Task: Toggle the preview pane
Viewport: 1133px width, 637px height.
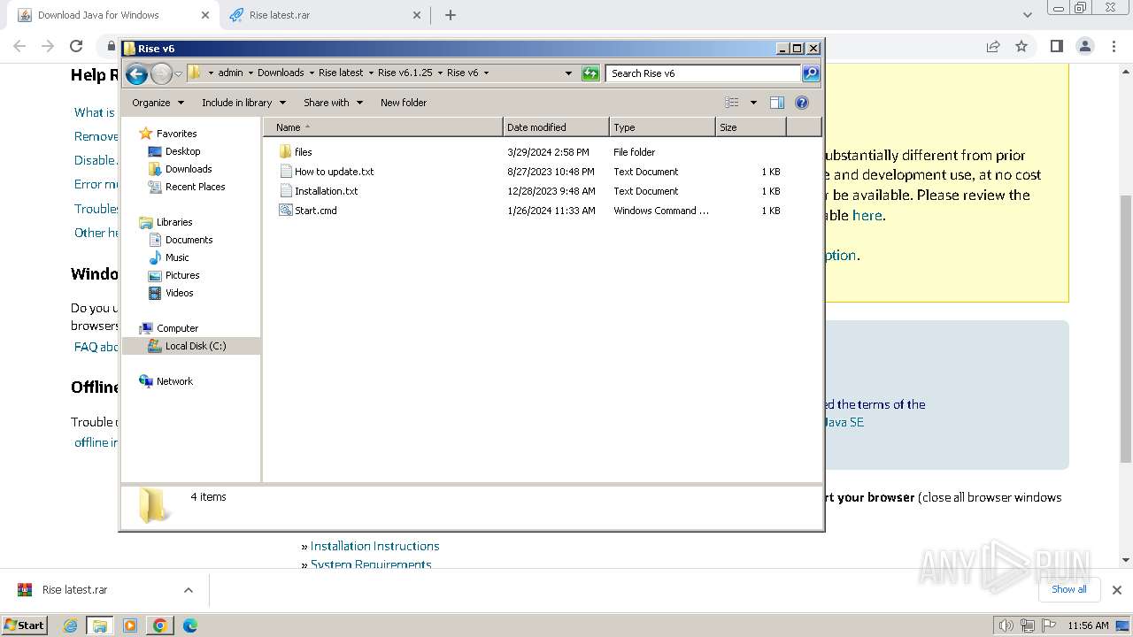Action: click(x=777, y=103)
